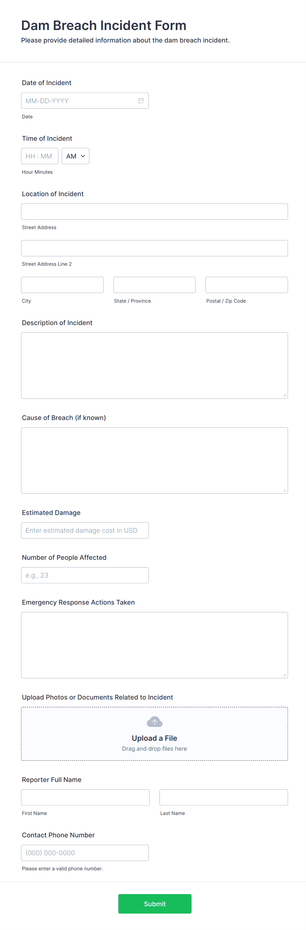
Task: Select the First Name field
Action: [86, 797]
